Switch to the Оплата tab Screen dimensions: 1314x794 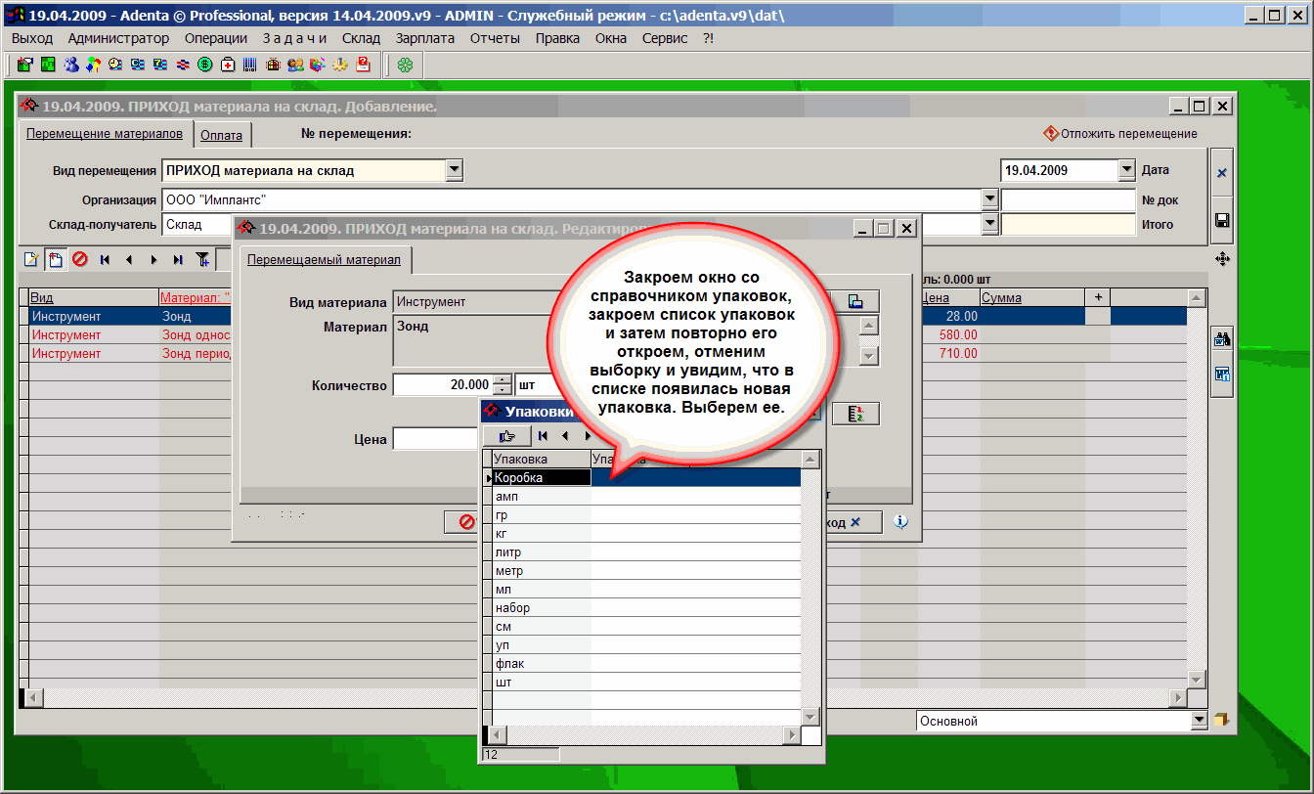[x=221, y=135]
